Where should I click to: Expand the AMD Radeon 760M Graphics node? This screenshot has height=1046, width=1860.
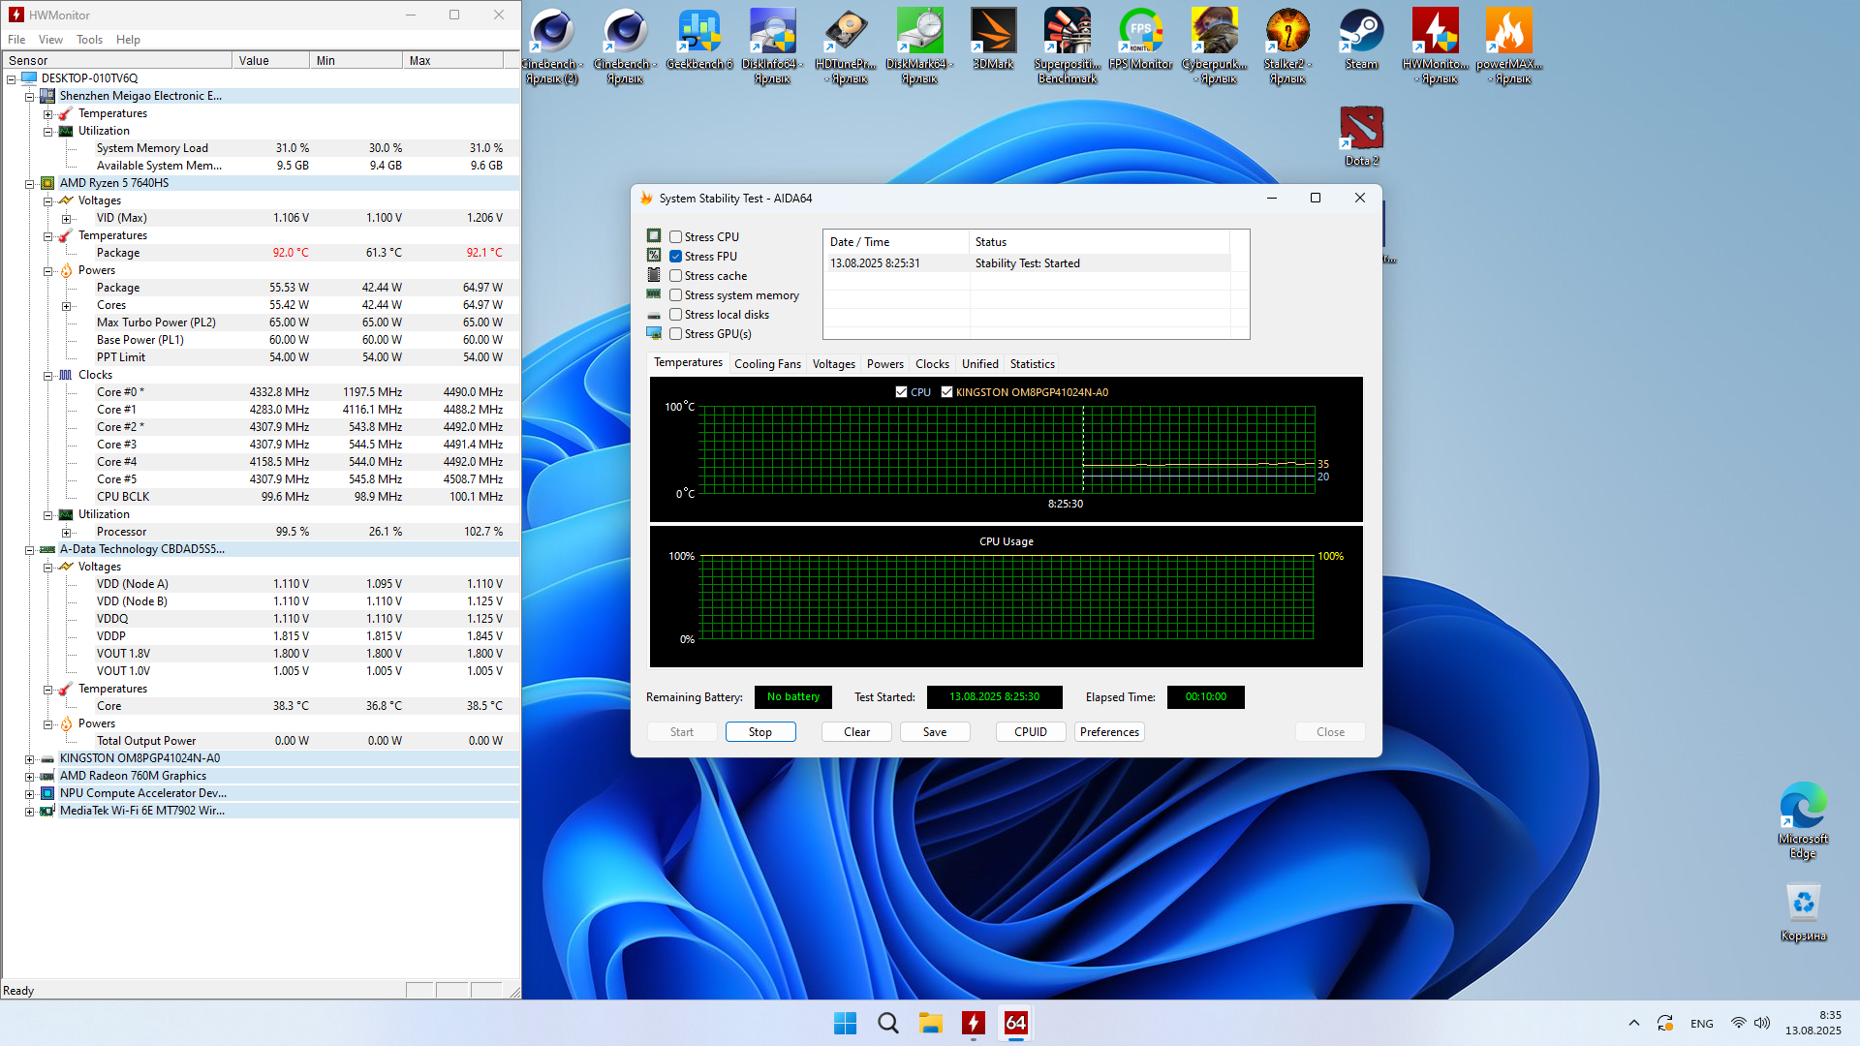point(30,776)
